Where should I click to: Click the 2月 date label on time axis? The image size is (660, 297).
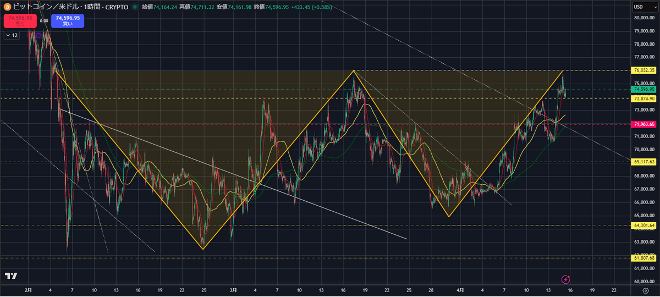29,289
